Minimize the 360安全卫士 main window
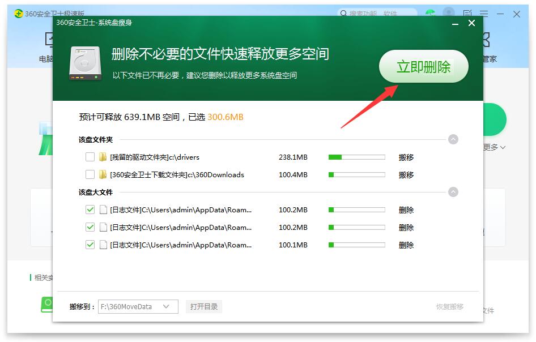The image size is (536, 342). [x=500, y=14]
